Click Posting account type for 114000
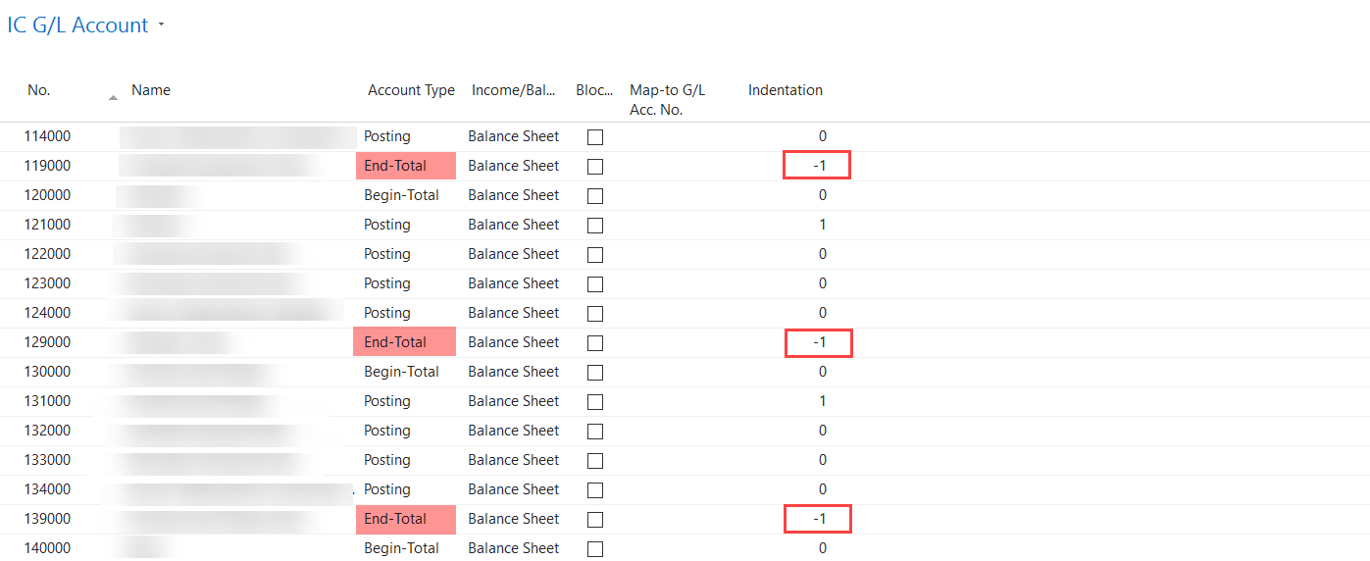1370x561 pixels. (x=387, y=136)
